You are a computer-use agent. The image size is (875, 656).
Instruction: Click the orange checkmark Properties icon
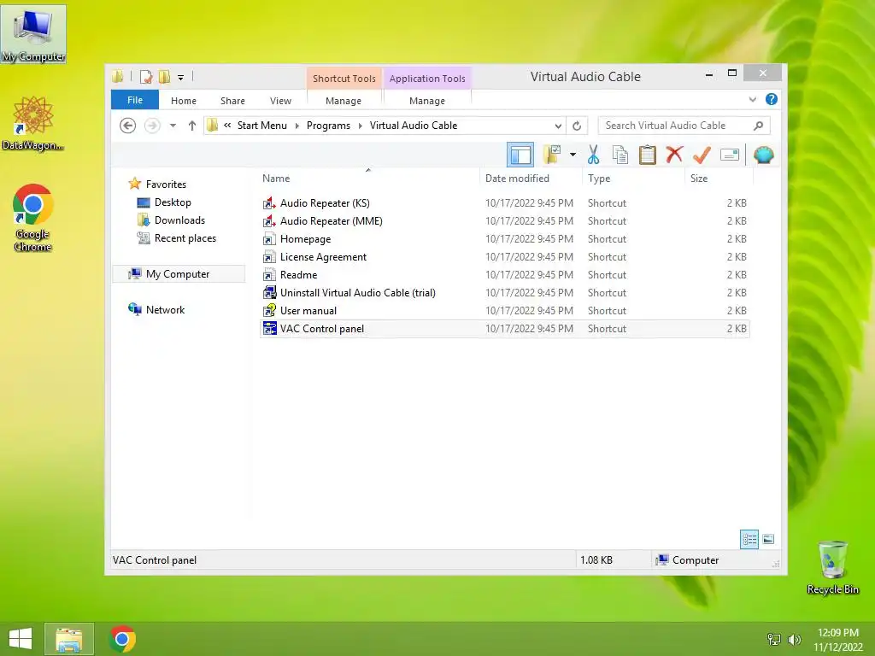pyautogui.click(x=702, y=155)
